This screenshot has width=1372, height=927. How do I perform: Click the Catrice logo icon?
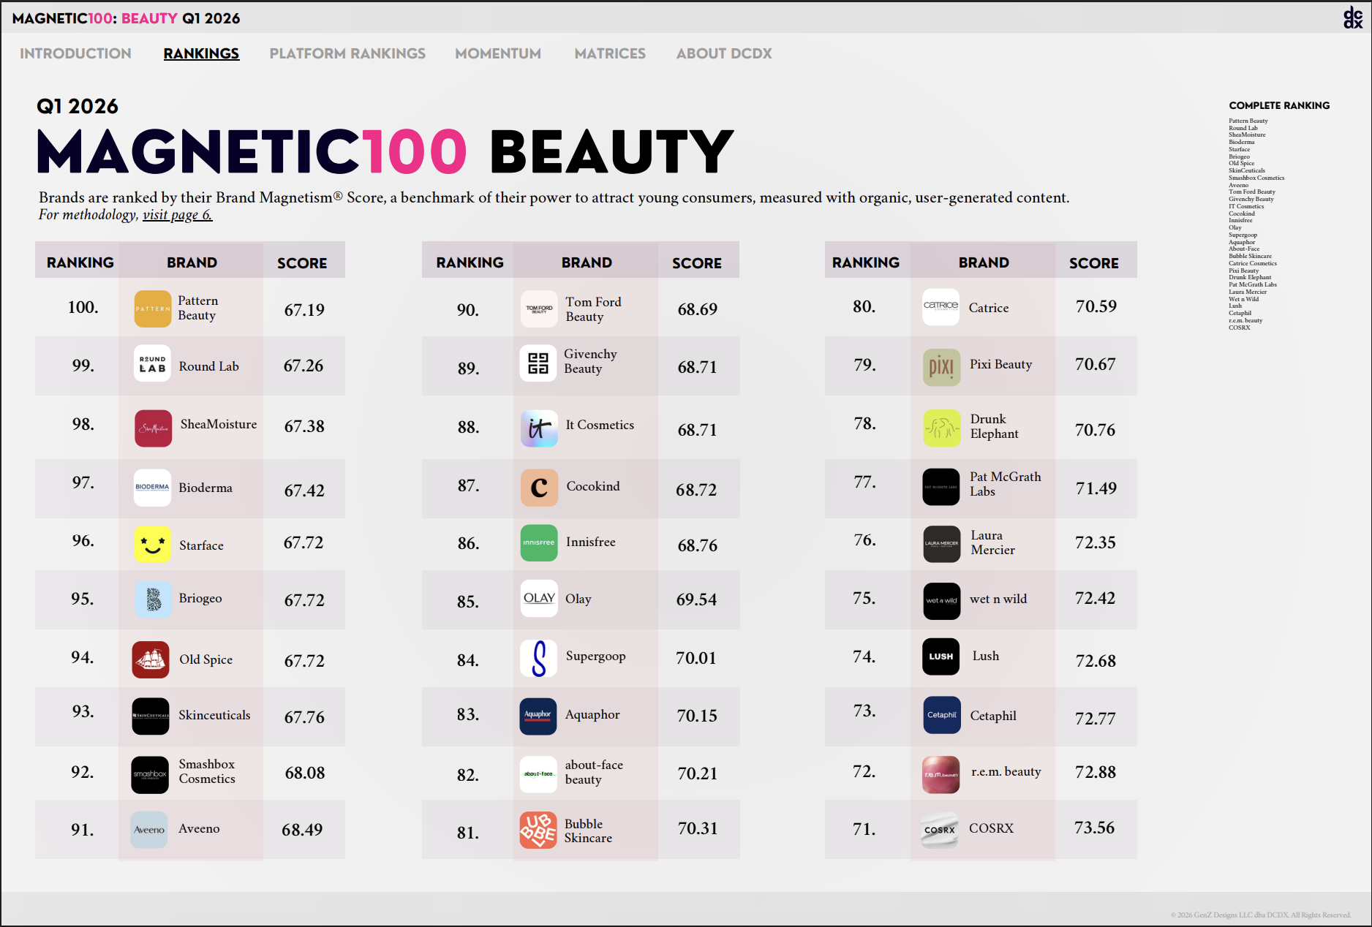point(941,307)
